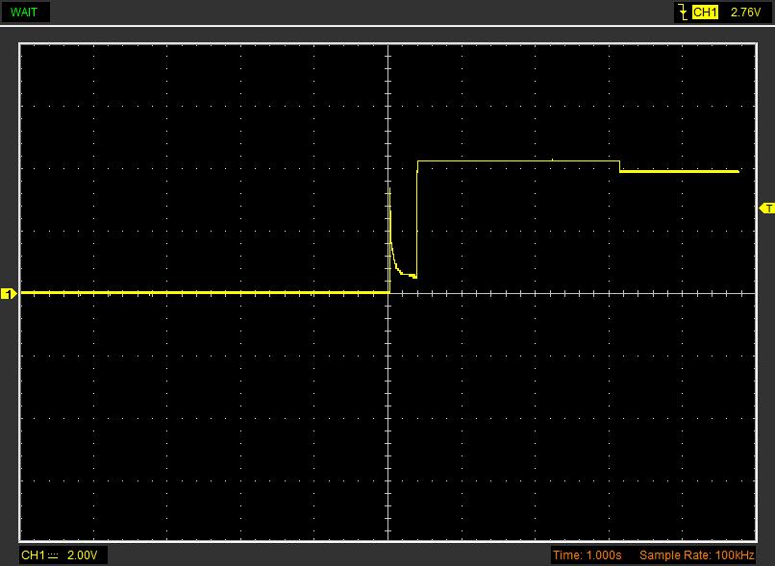Open the 2.76V trigger level readout
The height and width of the screenshot is (566, 775).
pyautogui.click(x=745, y=12)
